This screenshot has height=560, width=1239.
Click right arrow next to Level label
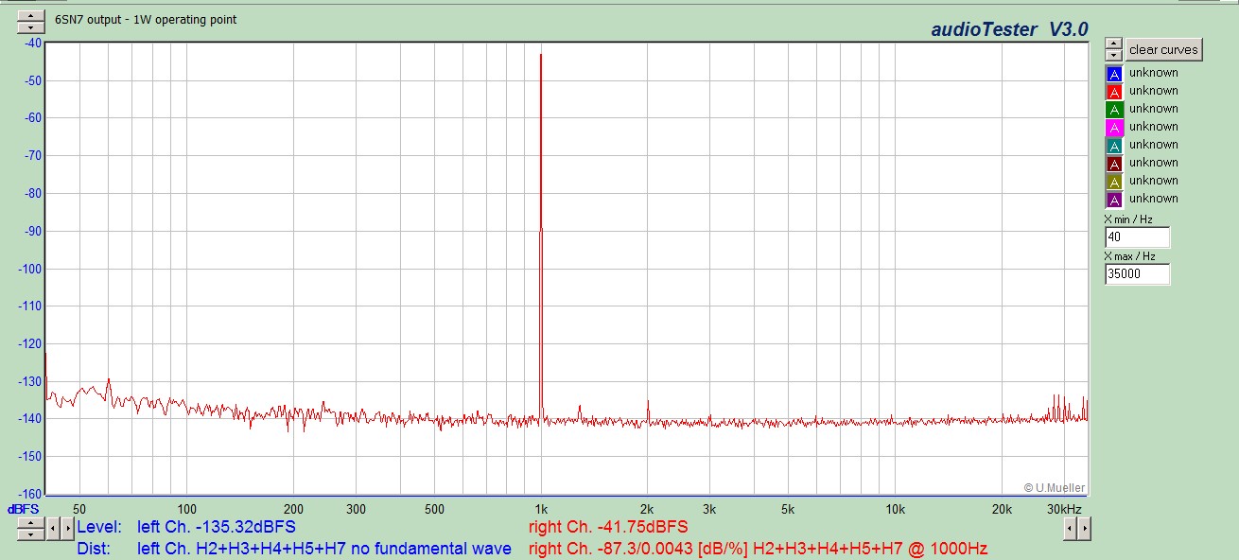click(x=66, y=528)
